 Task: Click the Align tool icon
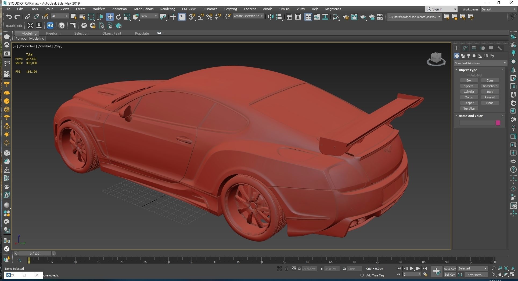pos(279,17)
